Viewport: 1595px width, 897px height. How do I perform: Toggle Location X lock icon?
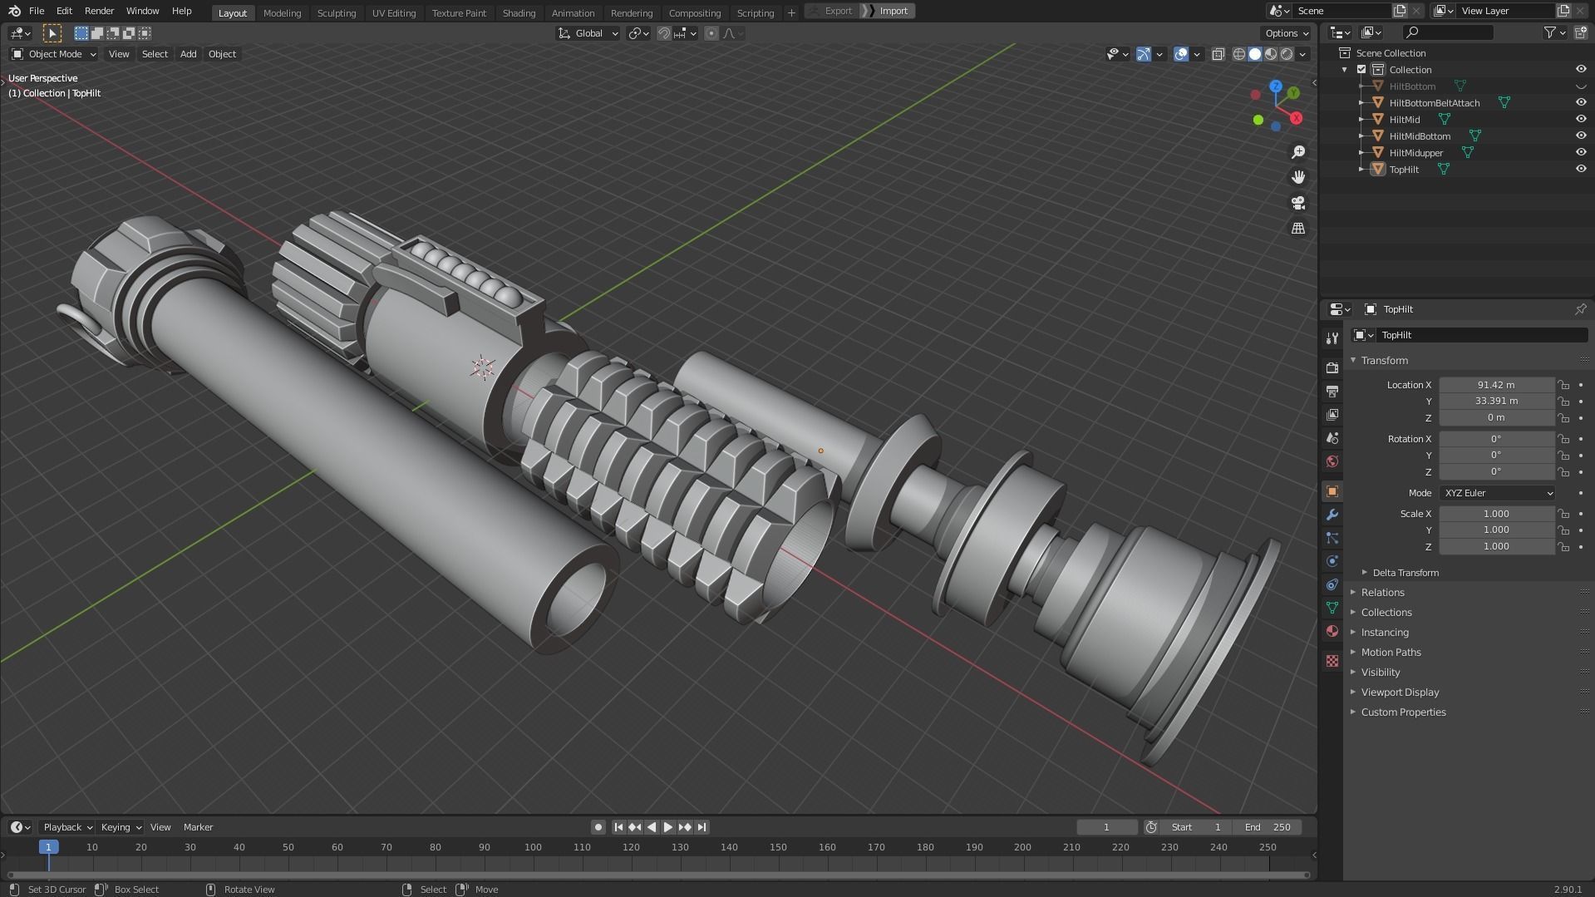(x=1563, y=385)
